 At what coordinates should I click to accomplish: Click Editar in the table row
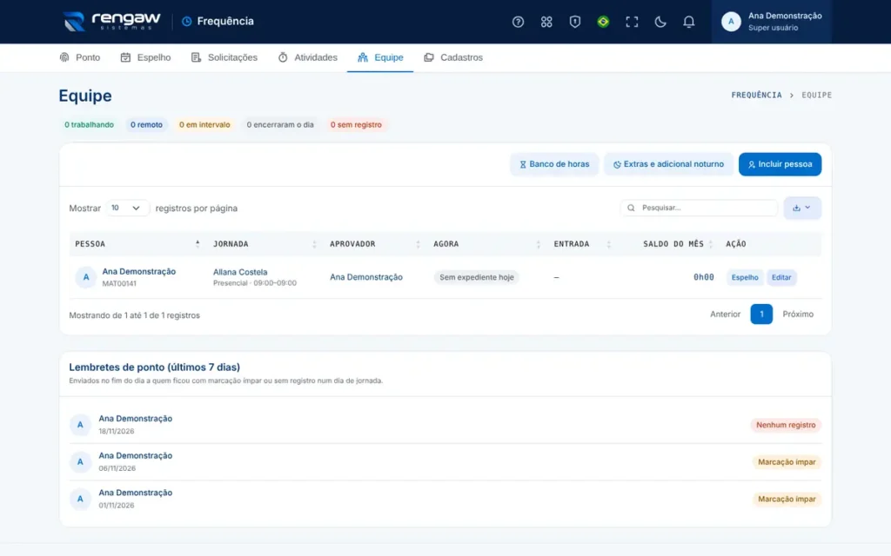pos(781,277)
